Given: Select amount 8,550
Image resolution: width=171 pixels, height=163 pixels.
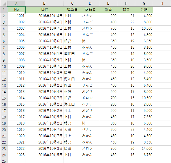Looking at the screenshot, I should (144, 142).
